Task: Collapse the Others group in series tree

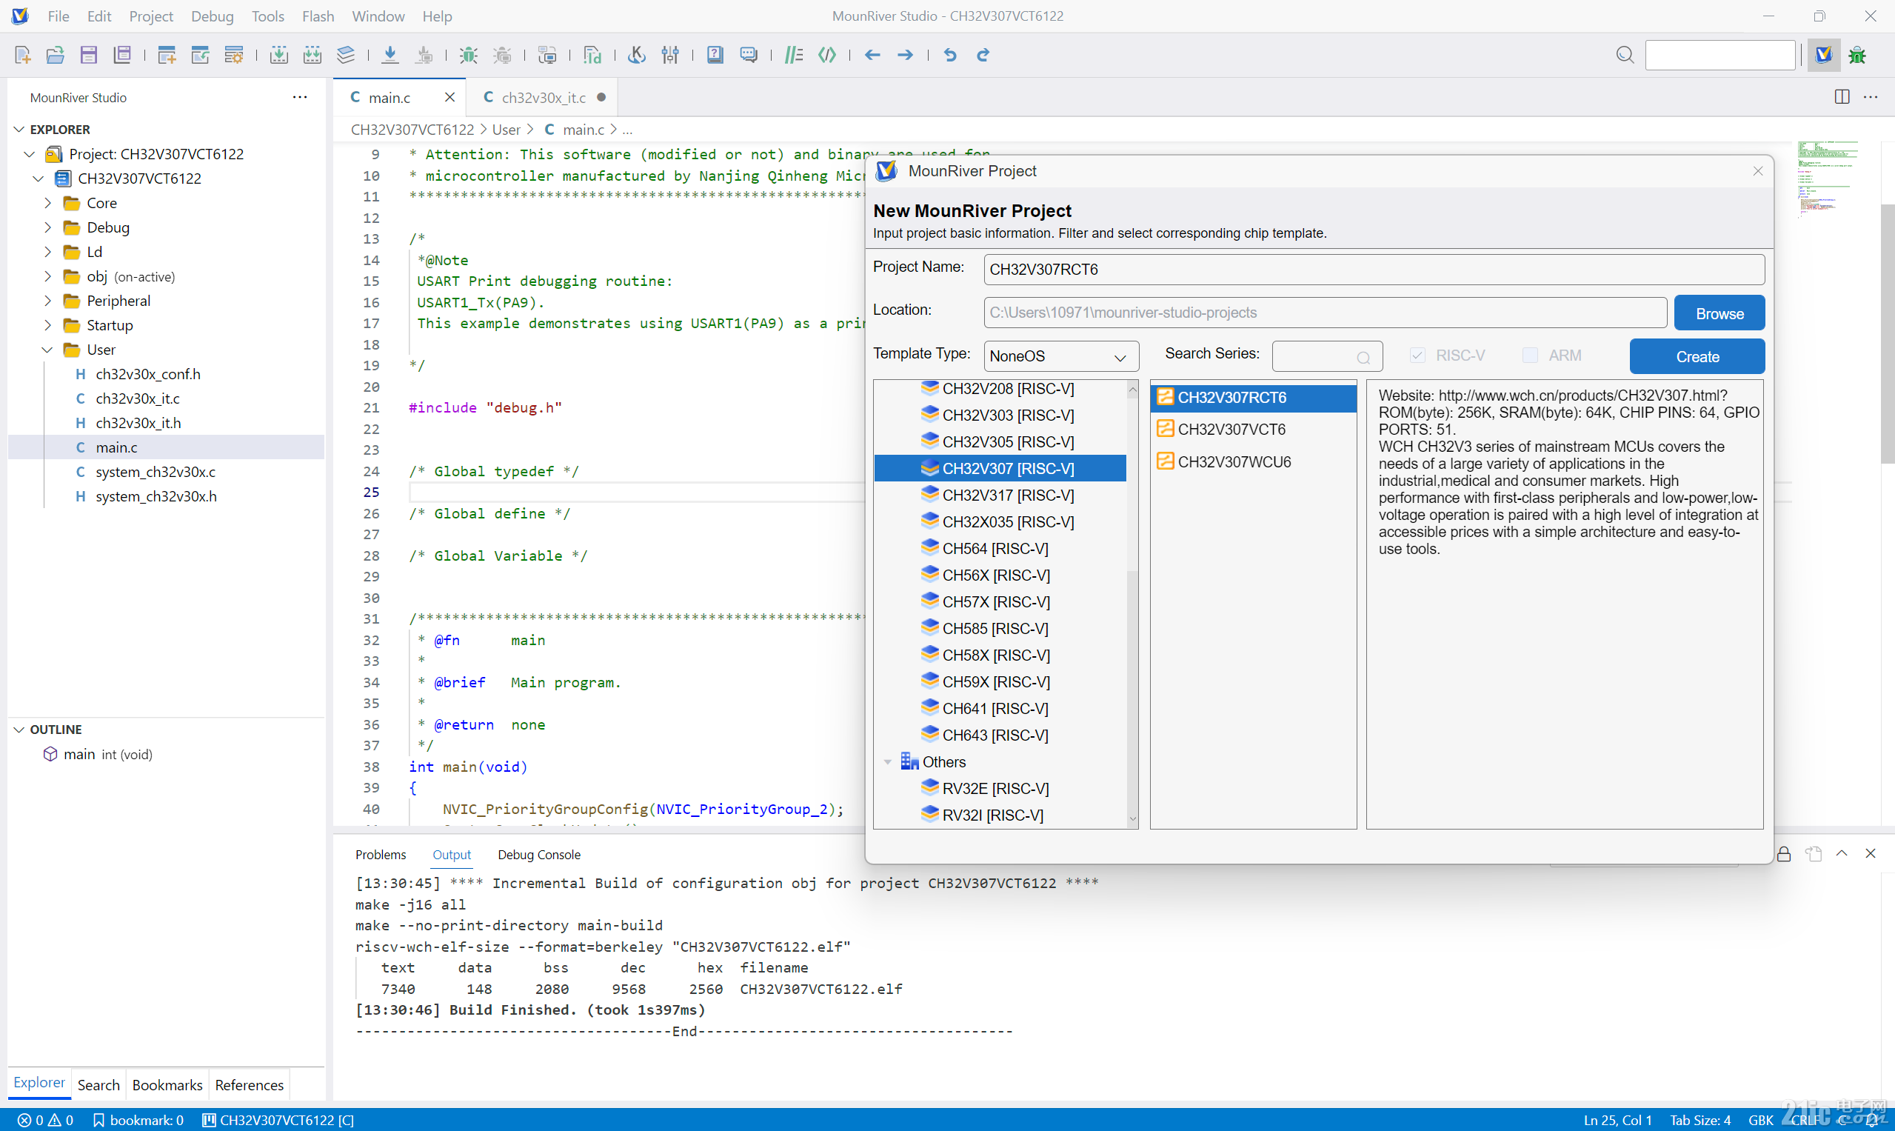Action: click(887, 762)
